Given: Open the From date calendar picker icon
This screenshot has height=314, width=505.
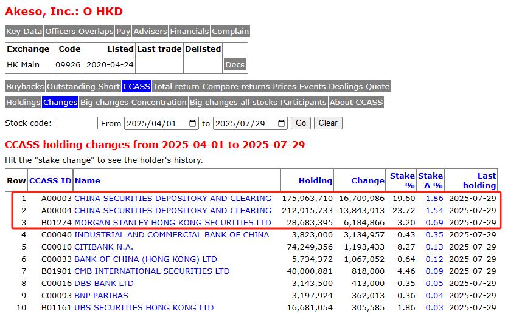Looking at the screenshot, I should click(x=193, y=123).
